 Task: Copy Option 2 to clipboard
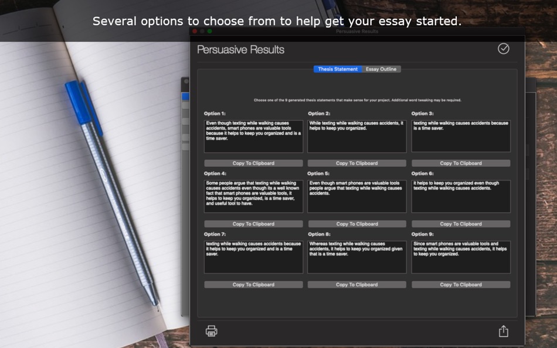click(x=356, y=163)
